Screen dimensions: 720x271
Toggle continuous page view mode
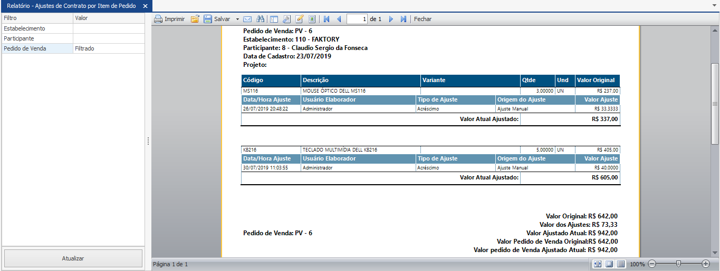[621, 264]
